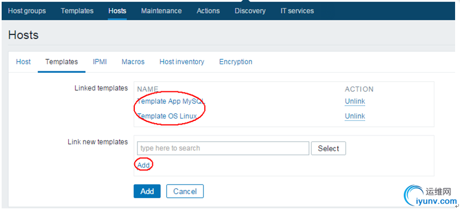Image resolution: width=460 pixels, height=210 pixels.
Task: Click the Cancel button
Action: pyautogui.click(x=185, y=192)
